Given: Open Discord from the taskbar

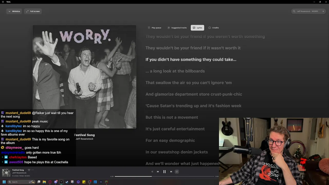Looking at the screenshot, I should 56,182.
